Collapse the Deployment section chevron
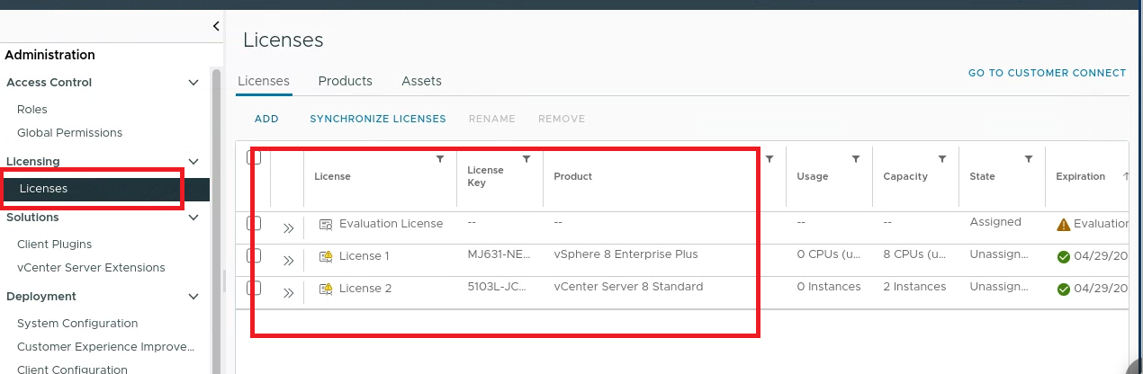This screenshot has width=1143, height=374. (193, 297)
